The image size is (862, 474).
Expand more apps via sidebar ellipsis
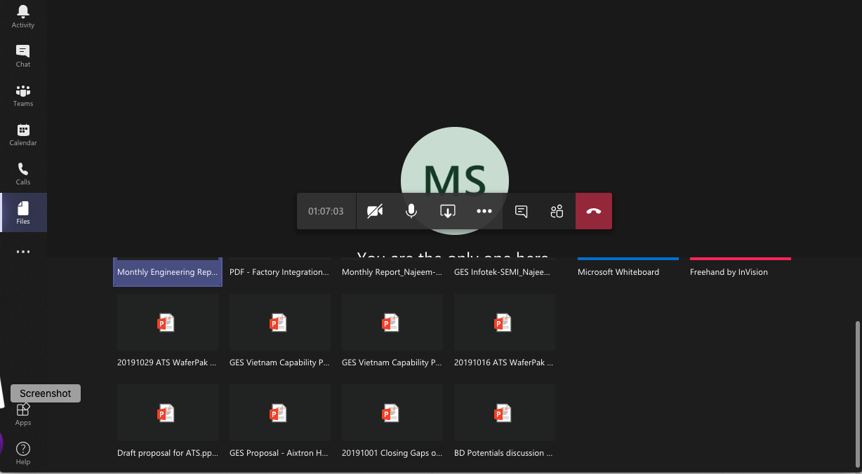(x=22, y=252)
